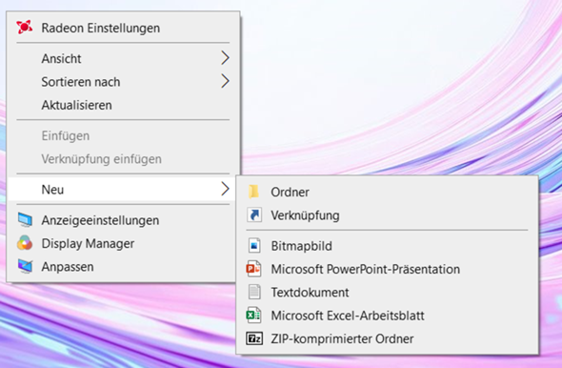Screen dimensions: 562x368
Task: Launch Display Manager from the menu
Action: click(122, 243)
